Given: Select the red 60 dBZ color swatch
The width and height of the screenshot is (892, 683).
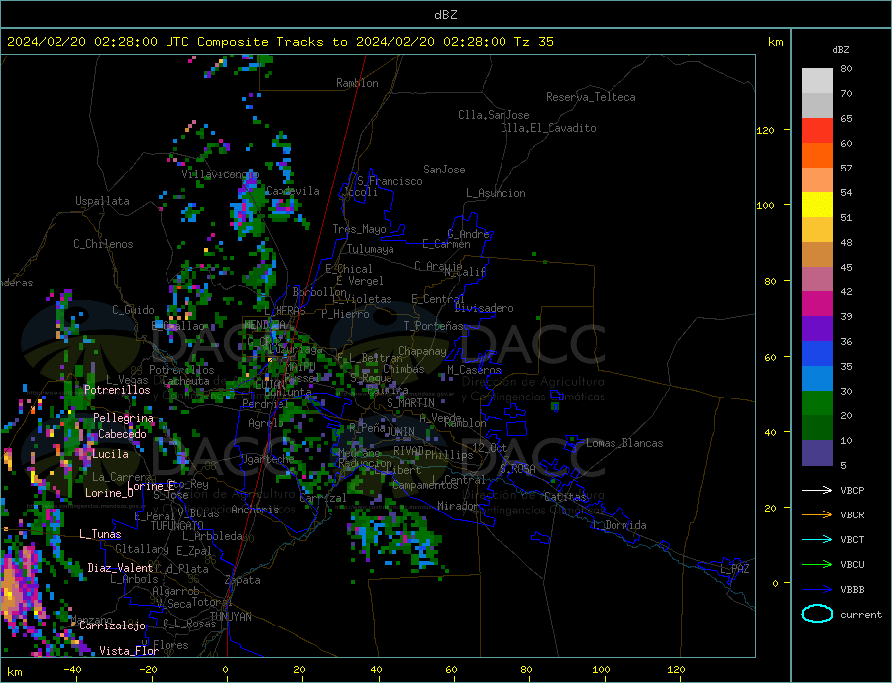Looking at the screenshot, I should coord(817,130).
